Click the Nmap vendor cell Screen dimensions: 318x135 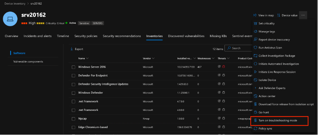[x=146, y=119]
